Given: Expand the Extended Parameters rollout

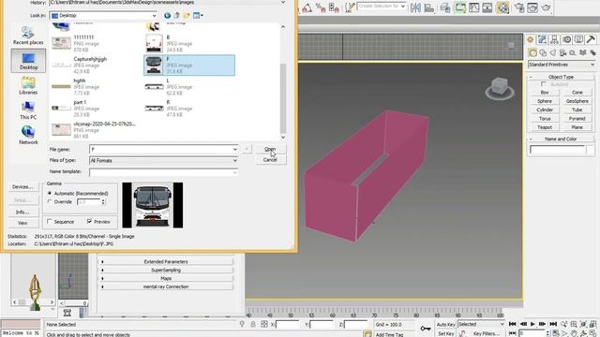Looking at the screenshot, I should tap(166, 262).
